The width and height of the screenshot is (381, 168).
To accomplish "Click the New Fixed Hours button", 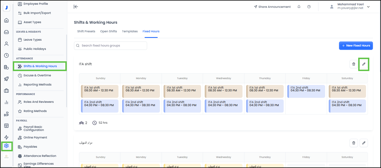I will click(356, 46).
